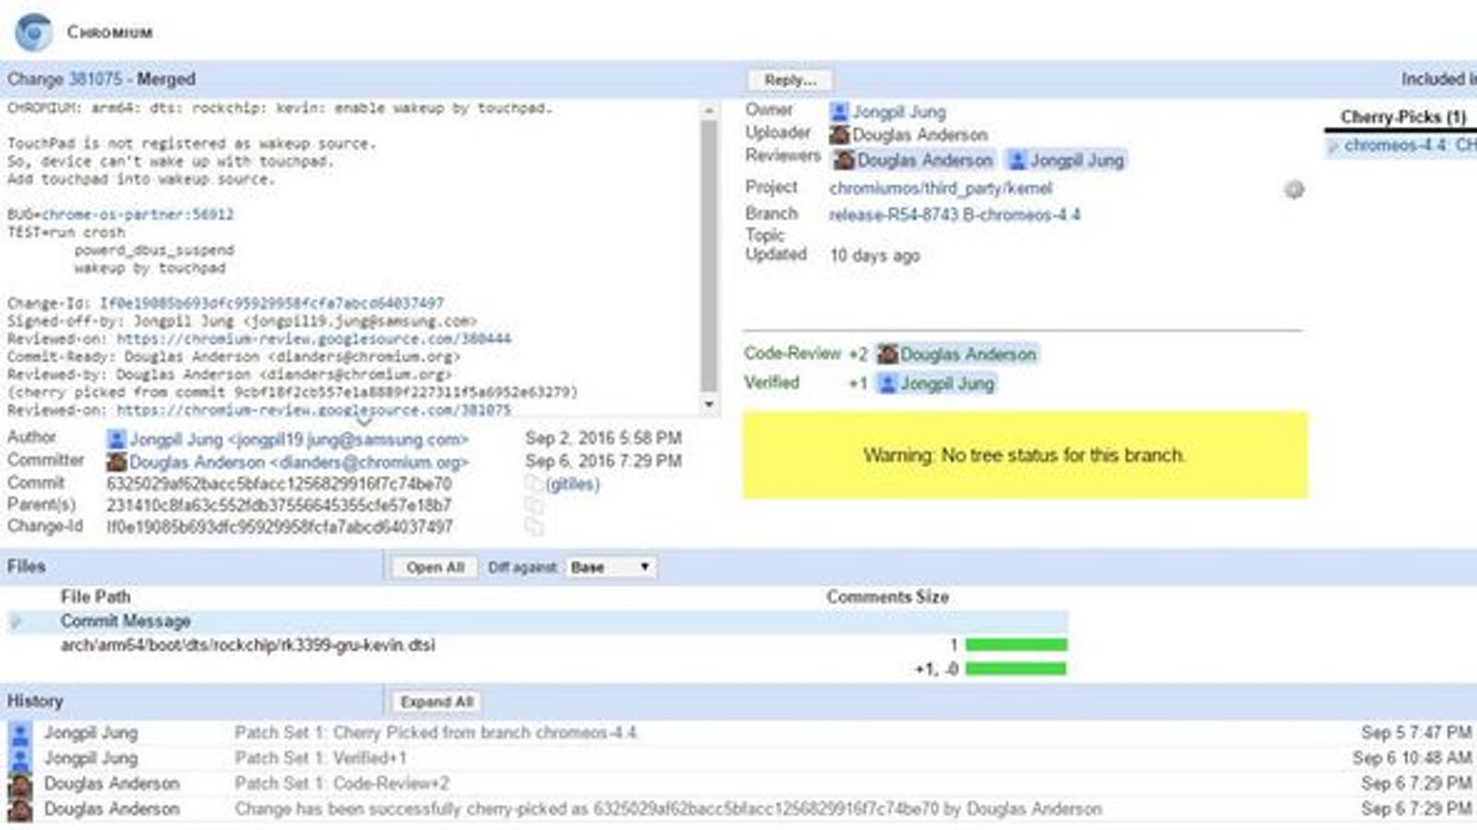Click the commit message scrollbar thumb
Viewport: 1477px width, 830px height.
point(709,256)
